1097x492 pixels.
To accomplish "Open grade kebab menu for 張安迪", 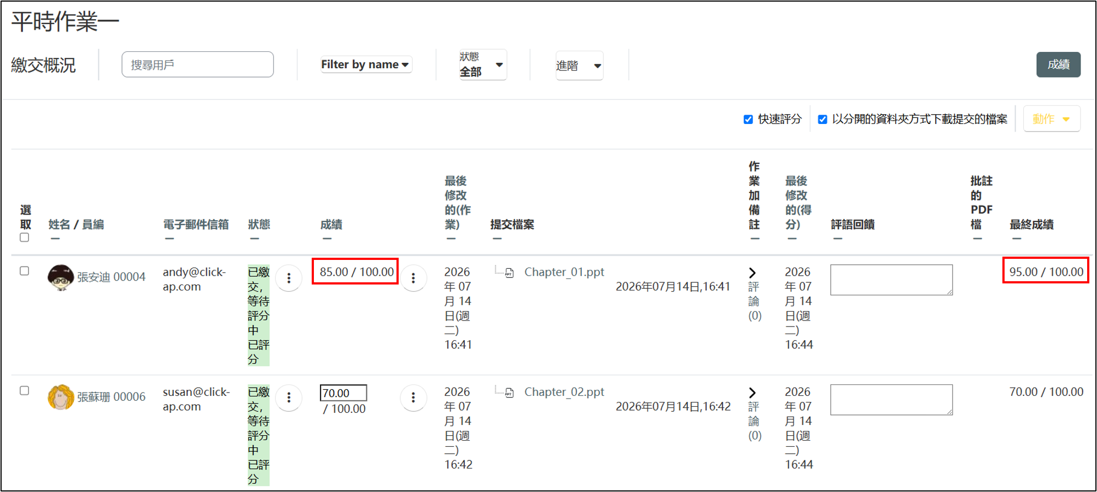I will (x=413, y=278).
